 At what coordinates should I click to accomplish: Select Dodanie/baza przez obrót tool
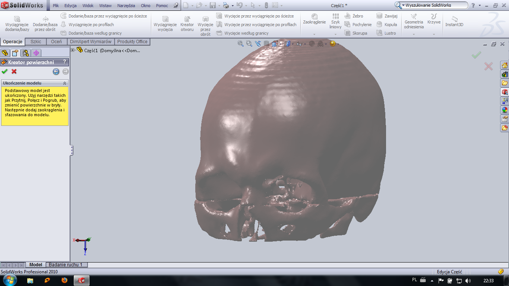pyautogui.click(x=45, y=23)
